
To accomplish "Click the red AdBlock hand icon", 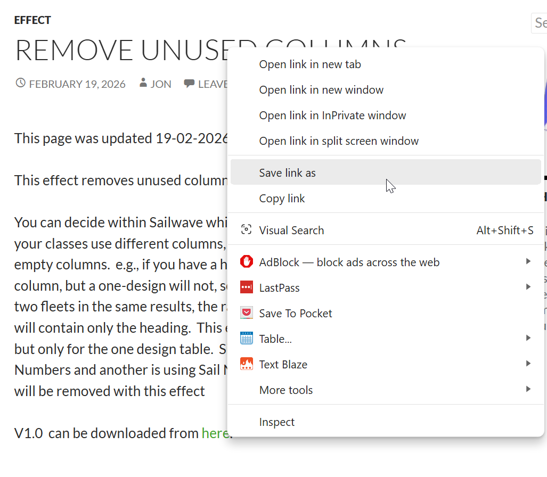I will point(246,262).
